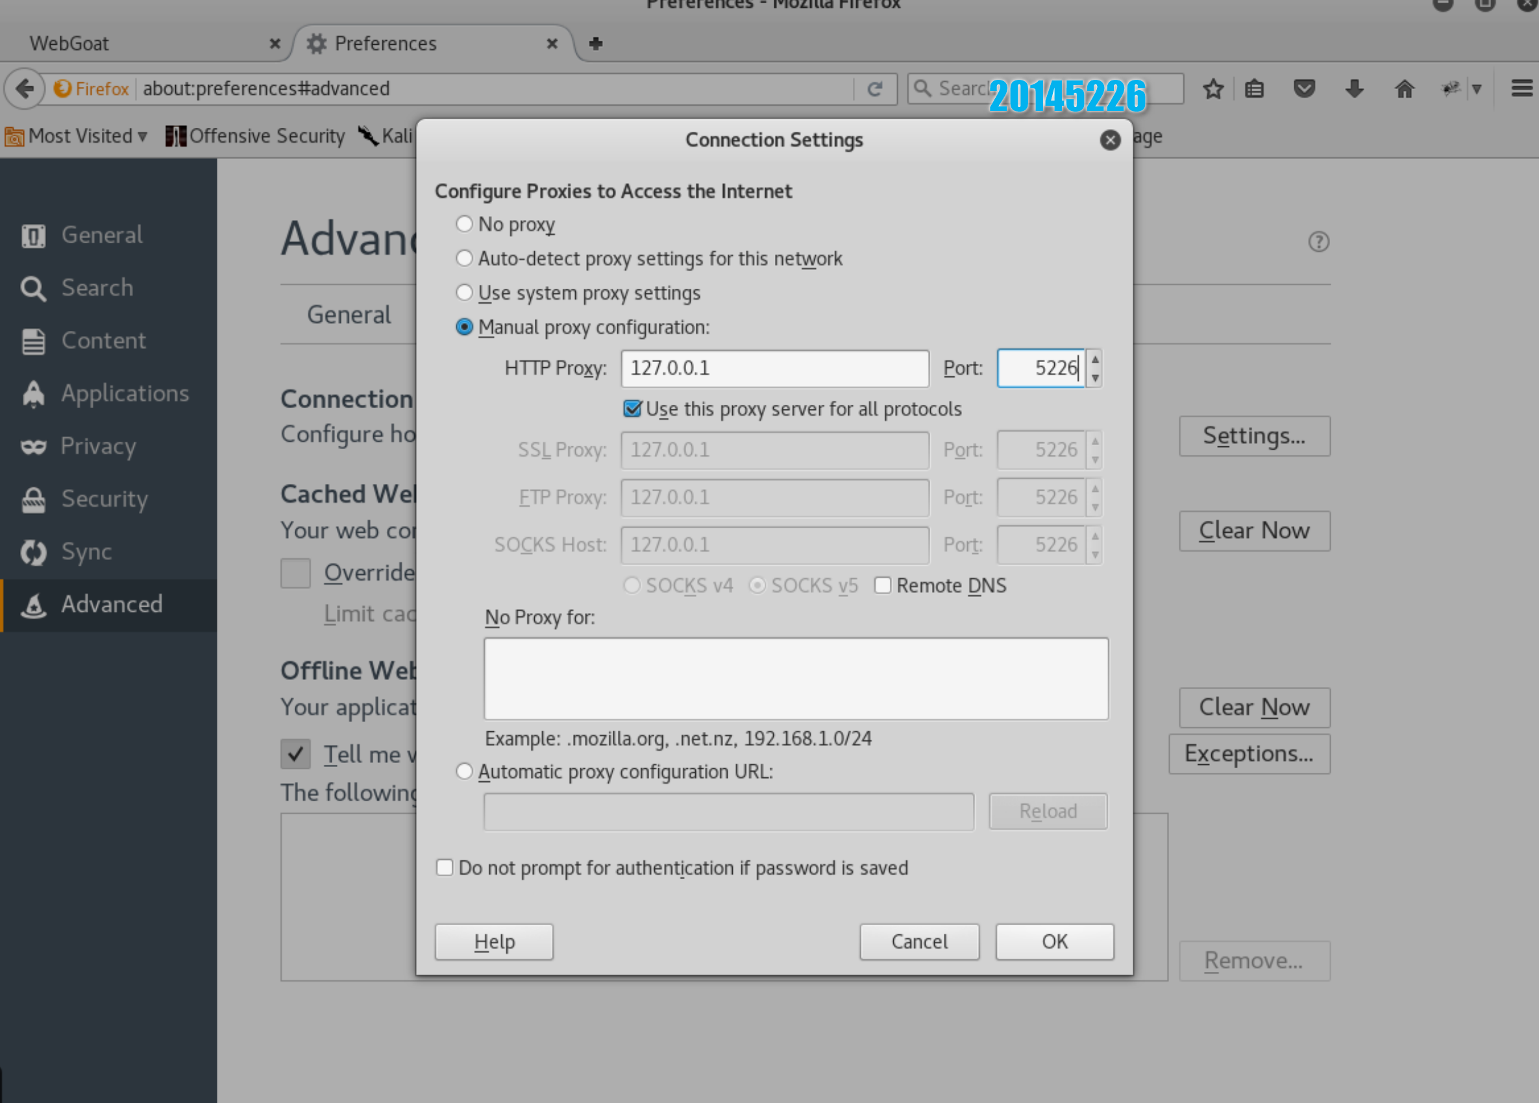Viewport: 1539px width, 1103px height.
Task: Click the HTTP Proxy Port field
Action: coord(1041,369)
